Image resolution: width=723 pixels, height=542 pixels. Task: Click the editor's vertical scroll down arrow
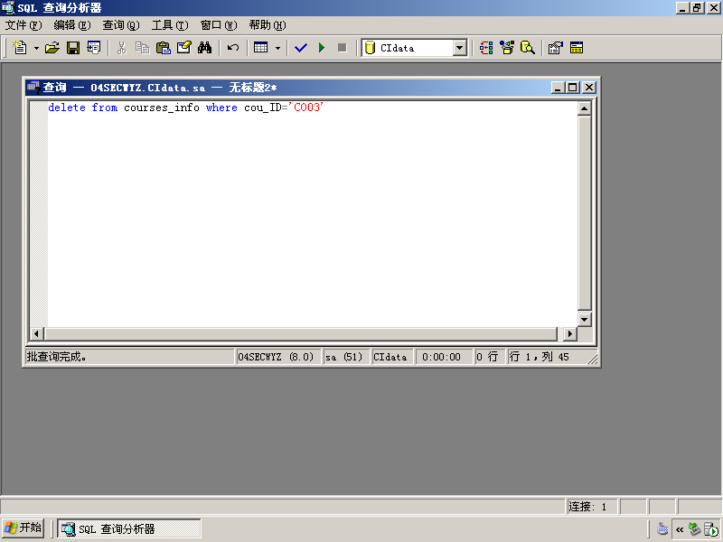click(584, 319)
